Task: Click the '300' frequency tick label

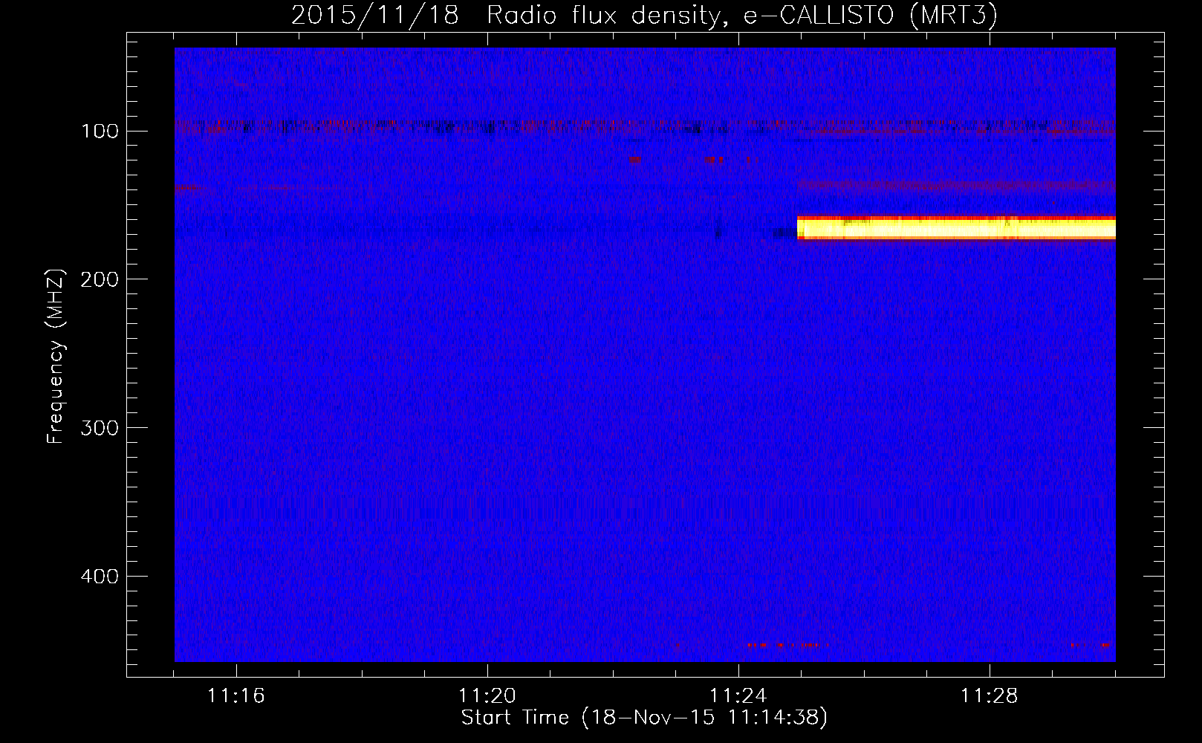Action: [x=100, y=428]
